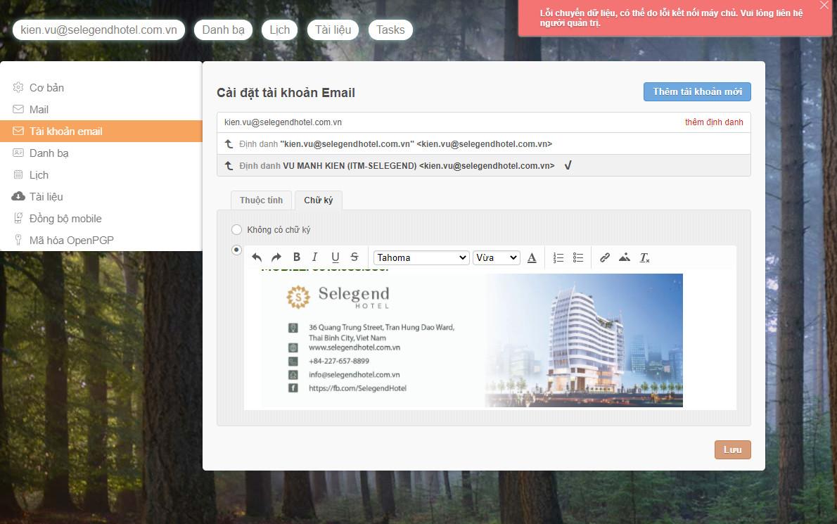The image size is (837, 524).
Task: Click the cloud icon beside Tài liệu
Action: (x=18, y=196)
